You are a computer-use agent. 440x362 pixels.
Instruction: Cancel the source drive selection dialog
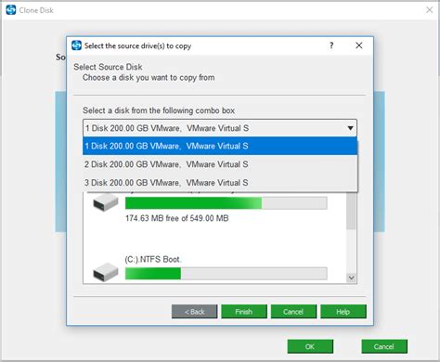pos(293,312)
